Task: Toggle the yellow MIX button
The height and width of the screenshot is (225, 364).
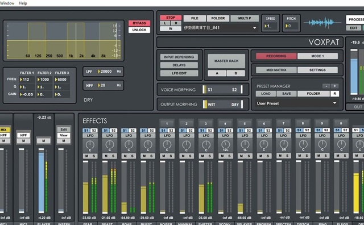Action: pyautogui.click(x=4, y=130)
